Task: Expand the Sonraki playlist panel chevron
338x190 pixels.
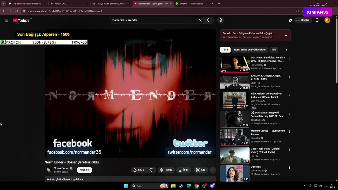Action: click(286, 35)
